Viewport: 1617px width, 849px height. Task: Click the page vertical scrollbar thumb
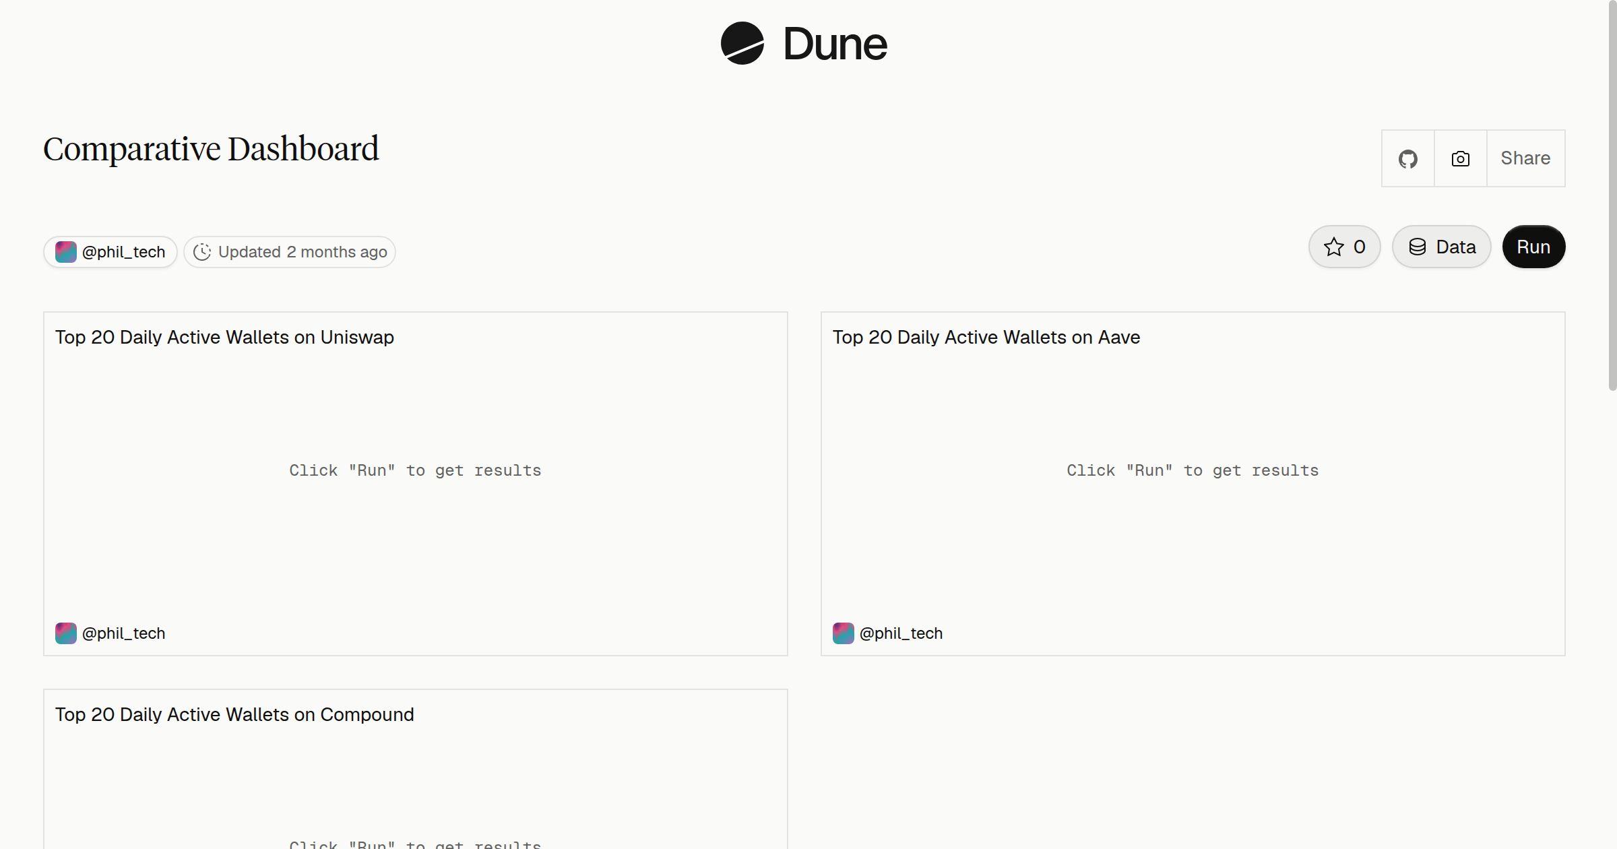pos(1612,195)
